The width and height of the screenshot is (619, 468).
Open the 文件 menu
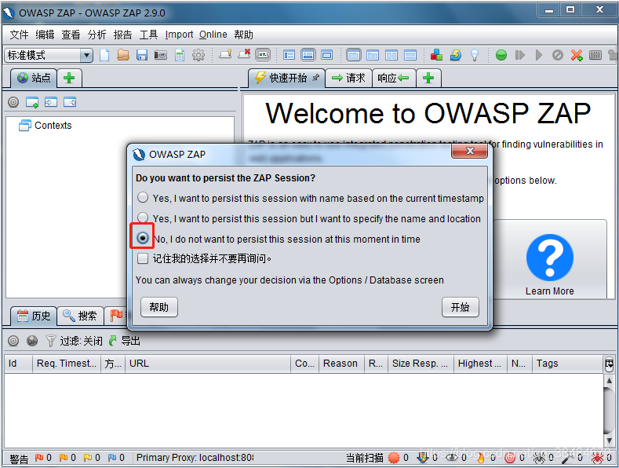point(19,35)
